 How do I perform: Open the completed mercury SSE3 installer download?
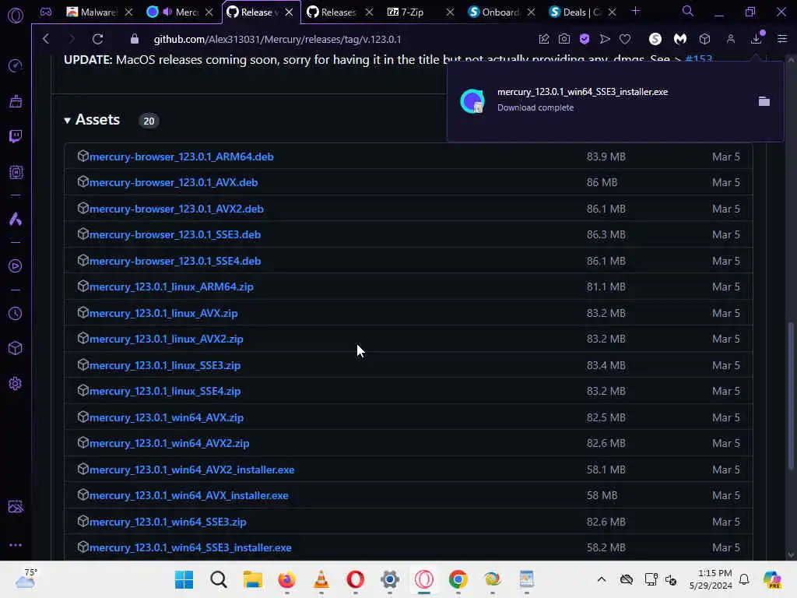pos(582,92)
